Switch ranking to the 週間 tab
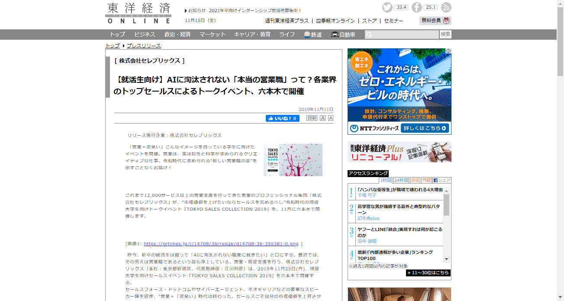Screen dimensions: 564x301 [415, 180]
